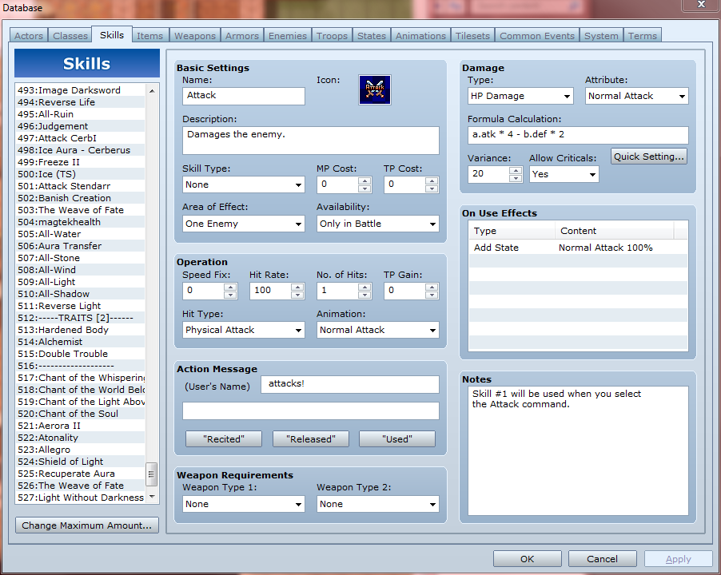Increase the No. of Hits value

[364, 287]
